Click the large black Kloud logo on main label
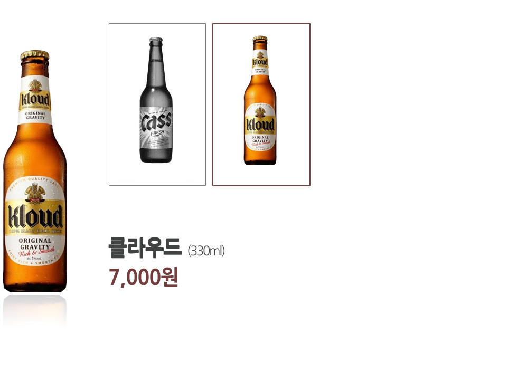Screen dimensions: 517x381 [x=35, y=216]
